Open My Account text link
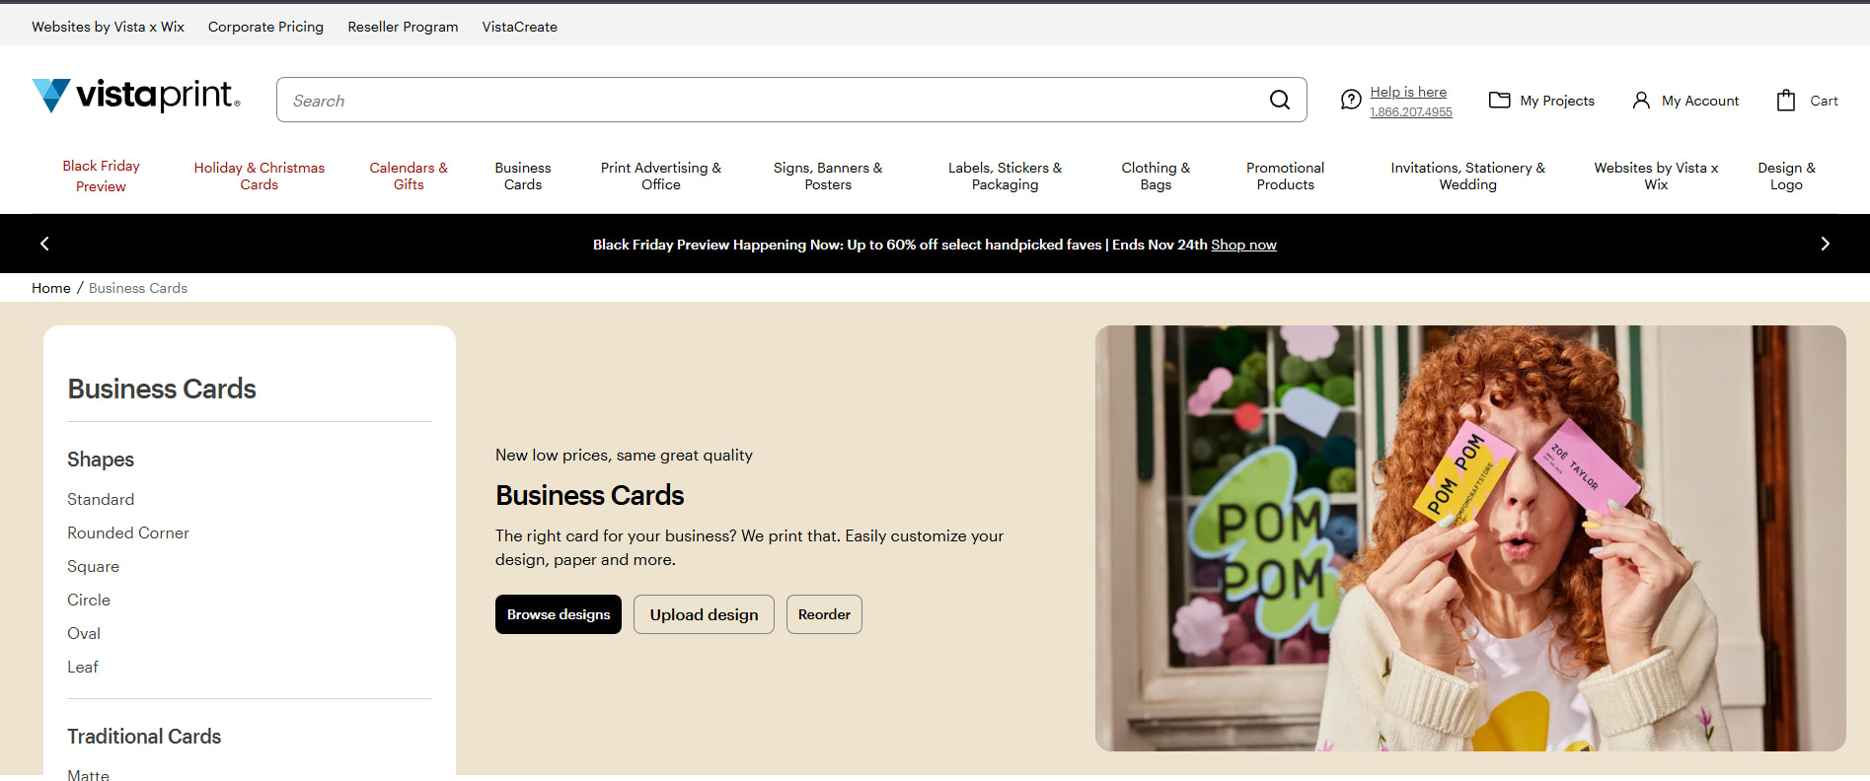This screenshot has width=1870, height=781. point(1700,101)
